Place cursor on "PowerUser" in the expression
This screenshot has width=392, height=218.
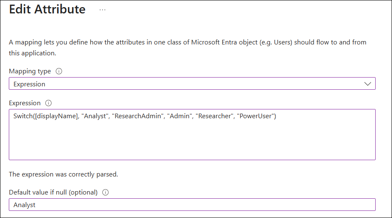255,116
